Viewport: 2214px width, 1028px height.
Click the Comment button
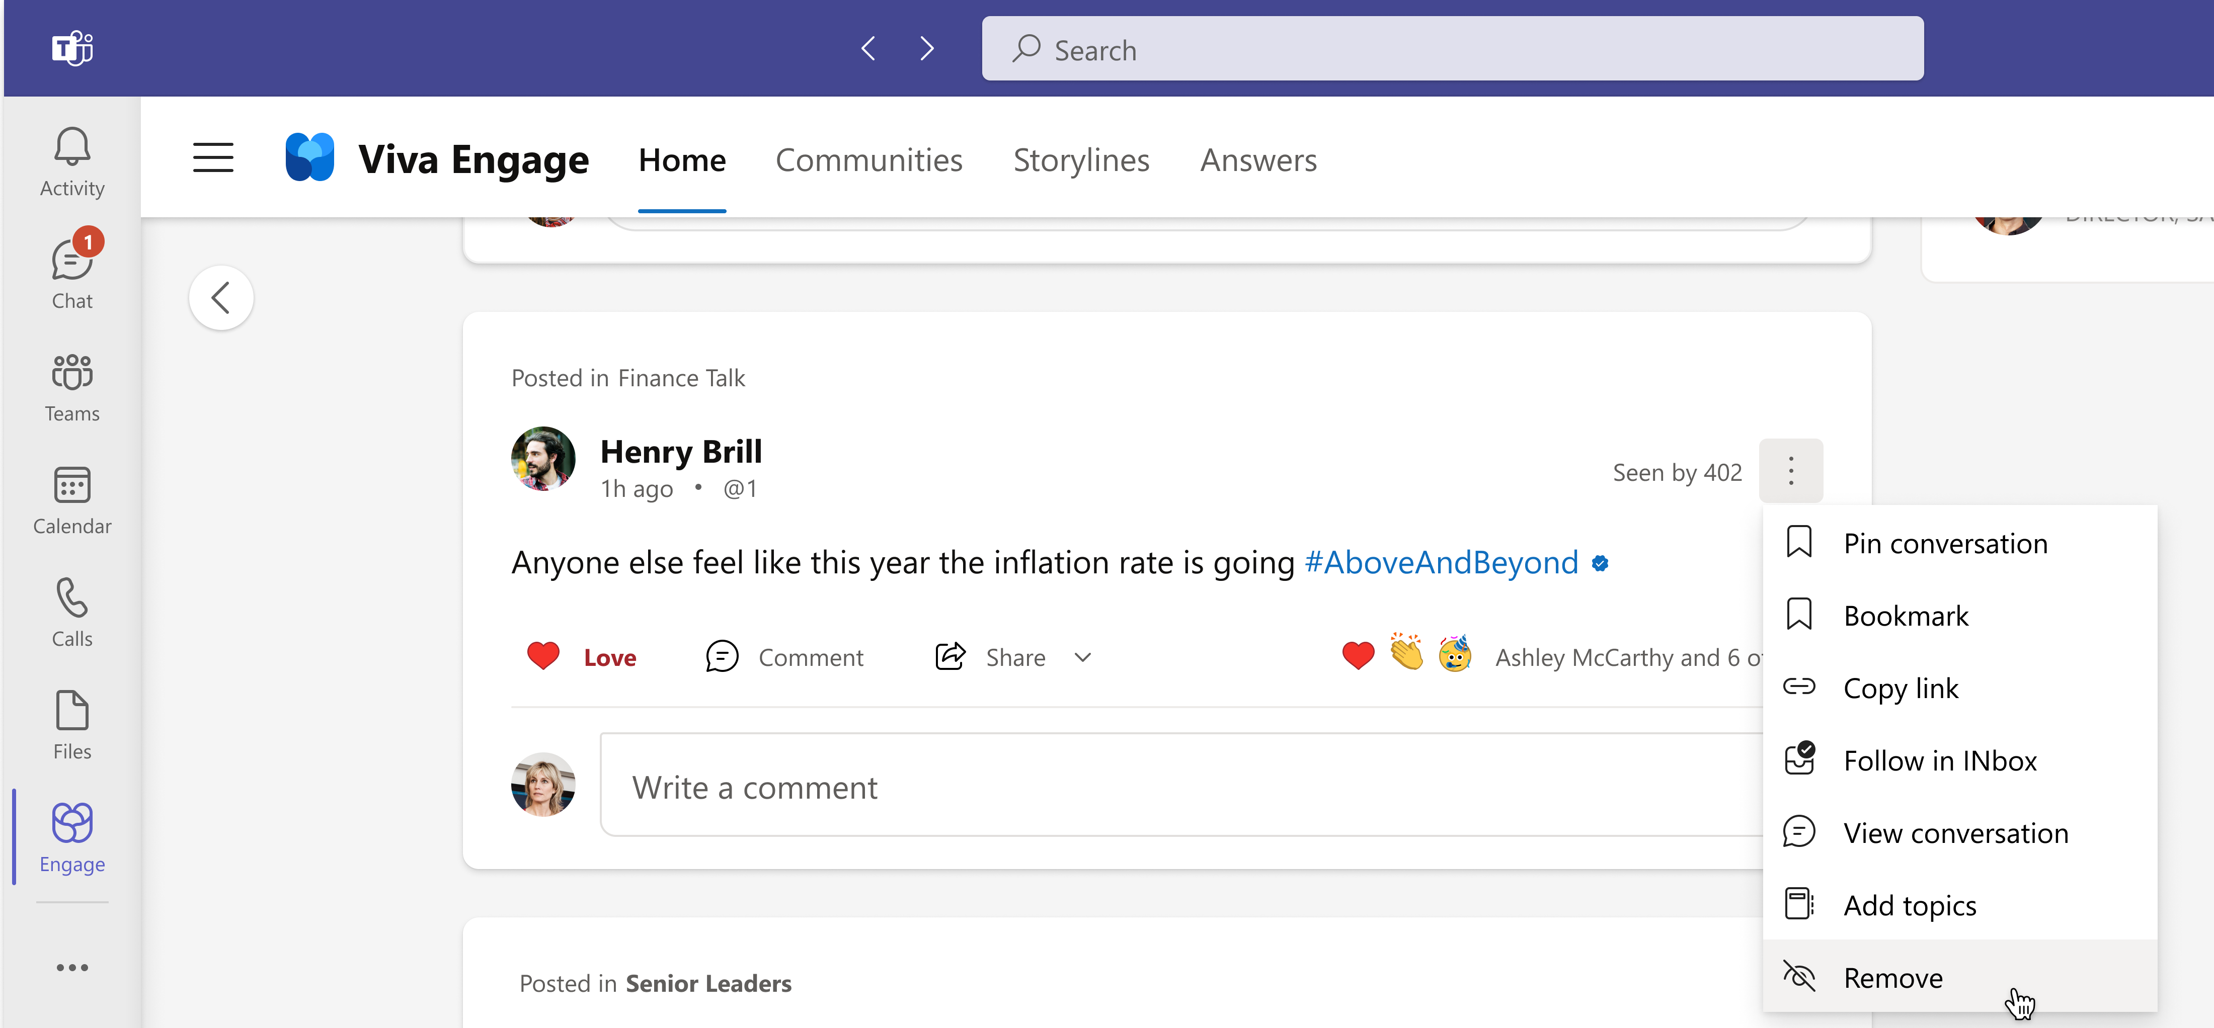(784, 657)
